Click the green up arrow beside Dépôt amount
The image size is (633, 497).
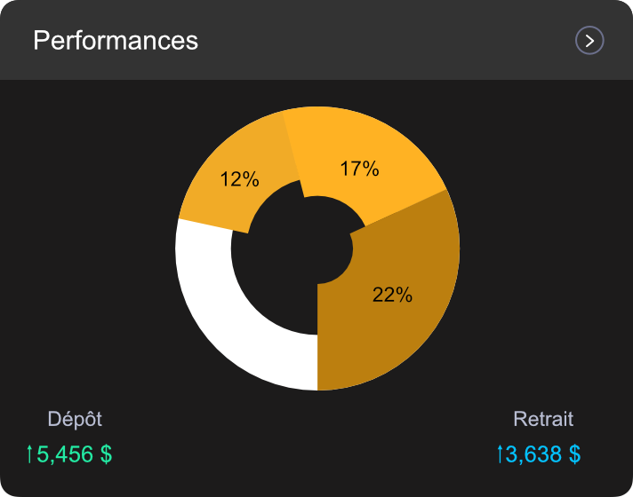click(29, 454)
